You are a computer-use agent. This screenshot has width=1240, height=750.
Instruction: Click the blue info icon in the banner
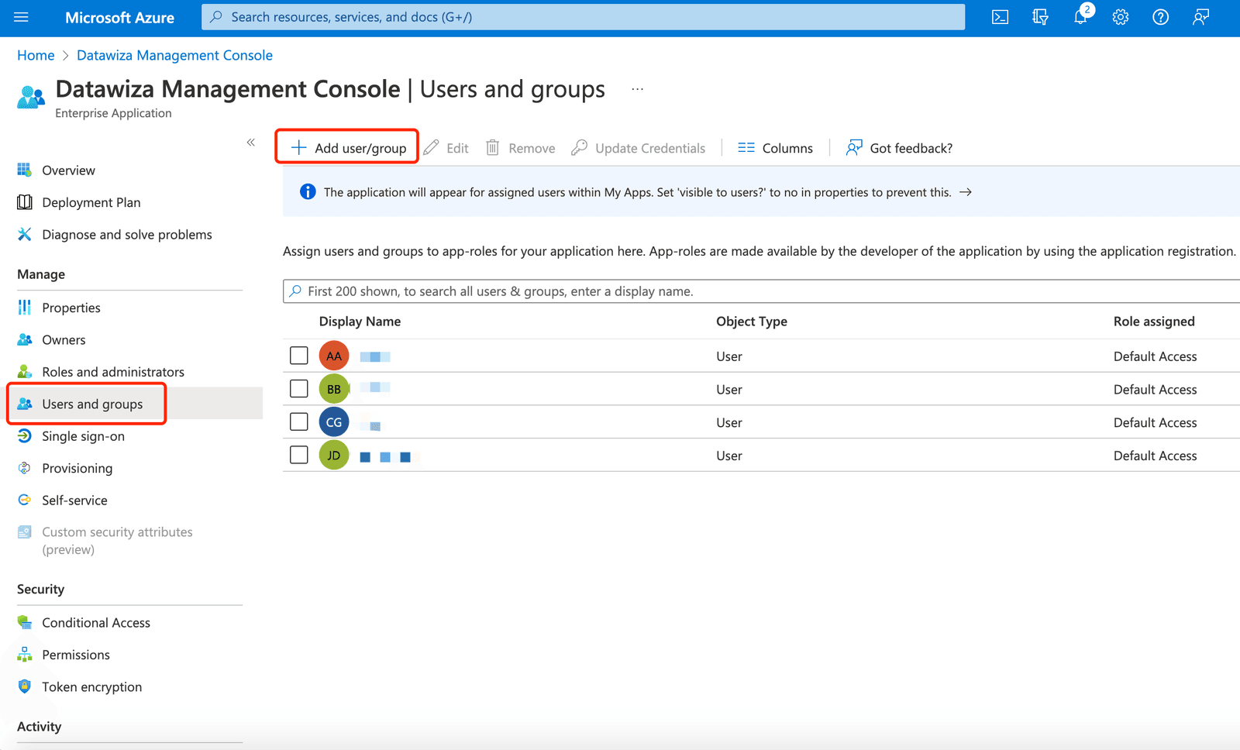click(308, 191)
